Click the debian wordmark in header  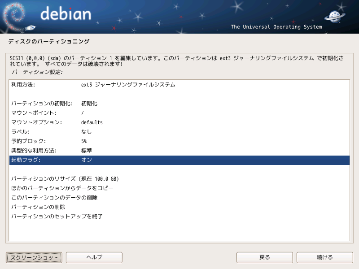point(66,13)
